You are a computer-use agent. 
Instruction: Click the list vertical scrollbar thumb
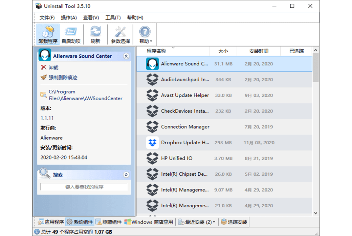pyautogui.click(x=316, y=68)
